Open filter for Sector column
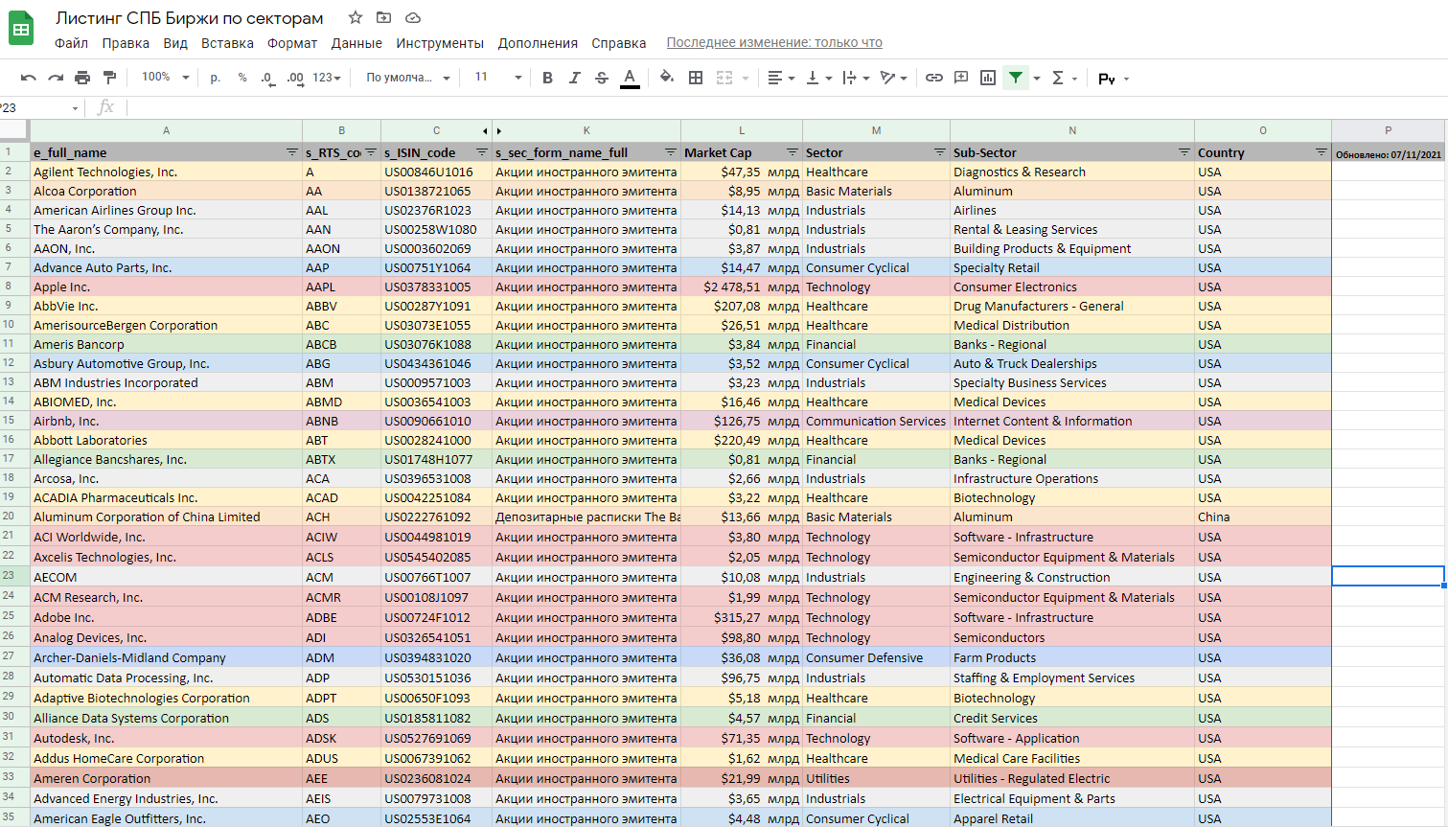Viewport: 1448px width, 827px height. tap(939, 152)
